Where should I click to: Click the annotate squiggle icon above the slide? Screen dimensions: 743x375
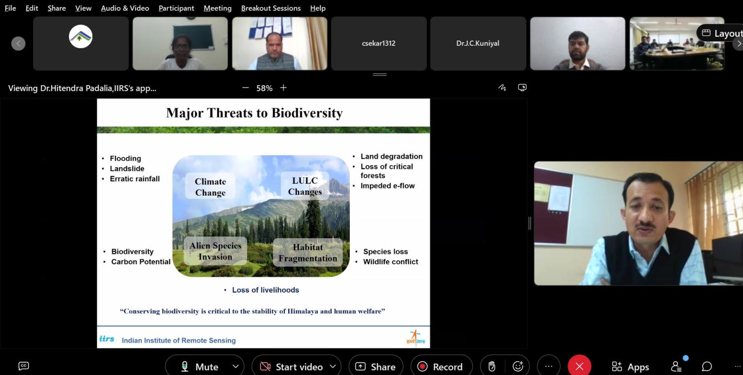[x=502, y=88]
